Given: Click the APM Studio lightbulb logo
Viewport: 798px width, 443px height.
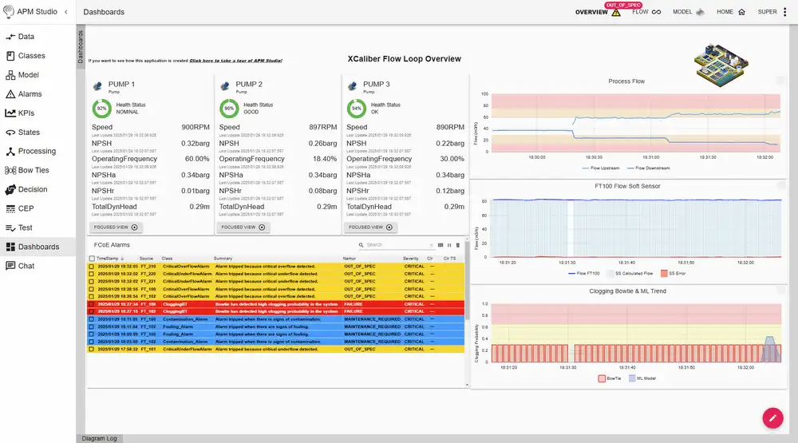Looking at the screenshot, I should pyautogui.click(x=8, y=12).
